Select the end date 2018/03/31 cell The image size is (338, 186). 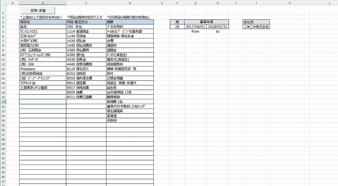coord(218,27)
